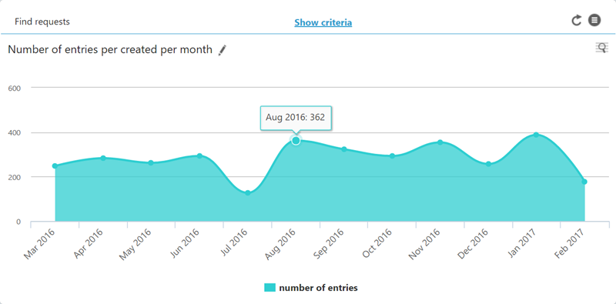Image resolution: width=616 pixels, height=304 pixels.
Task: Click the pencil icon beside chart title
Action: point(223,50)
